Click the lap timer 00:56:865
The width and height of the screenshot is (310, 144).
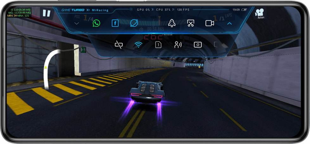pyautogui.click(x=155, y=29)
